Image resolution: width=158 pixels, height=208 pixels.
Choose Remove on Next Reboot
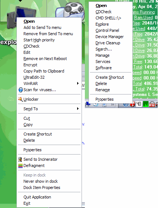(49, 59)
